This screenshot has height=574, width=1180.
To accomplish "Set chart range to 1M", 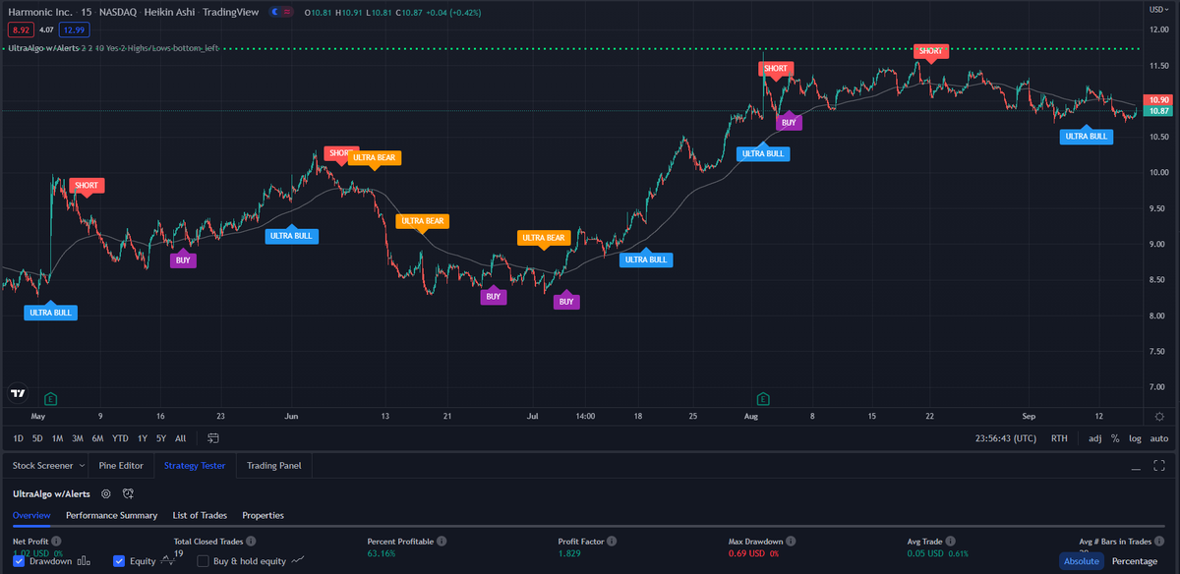I will (57, 438).
